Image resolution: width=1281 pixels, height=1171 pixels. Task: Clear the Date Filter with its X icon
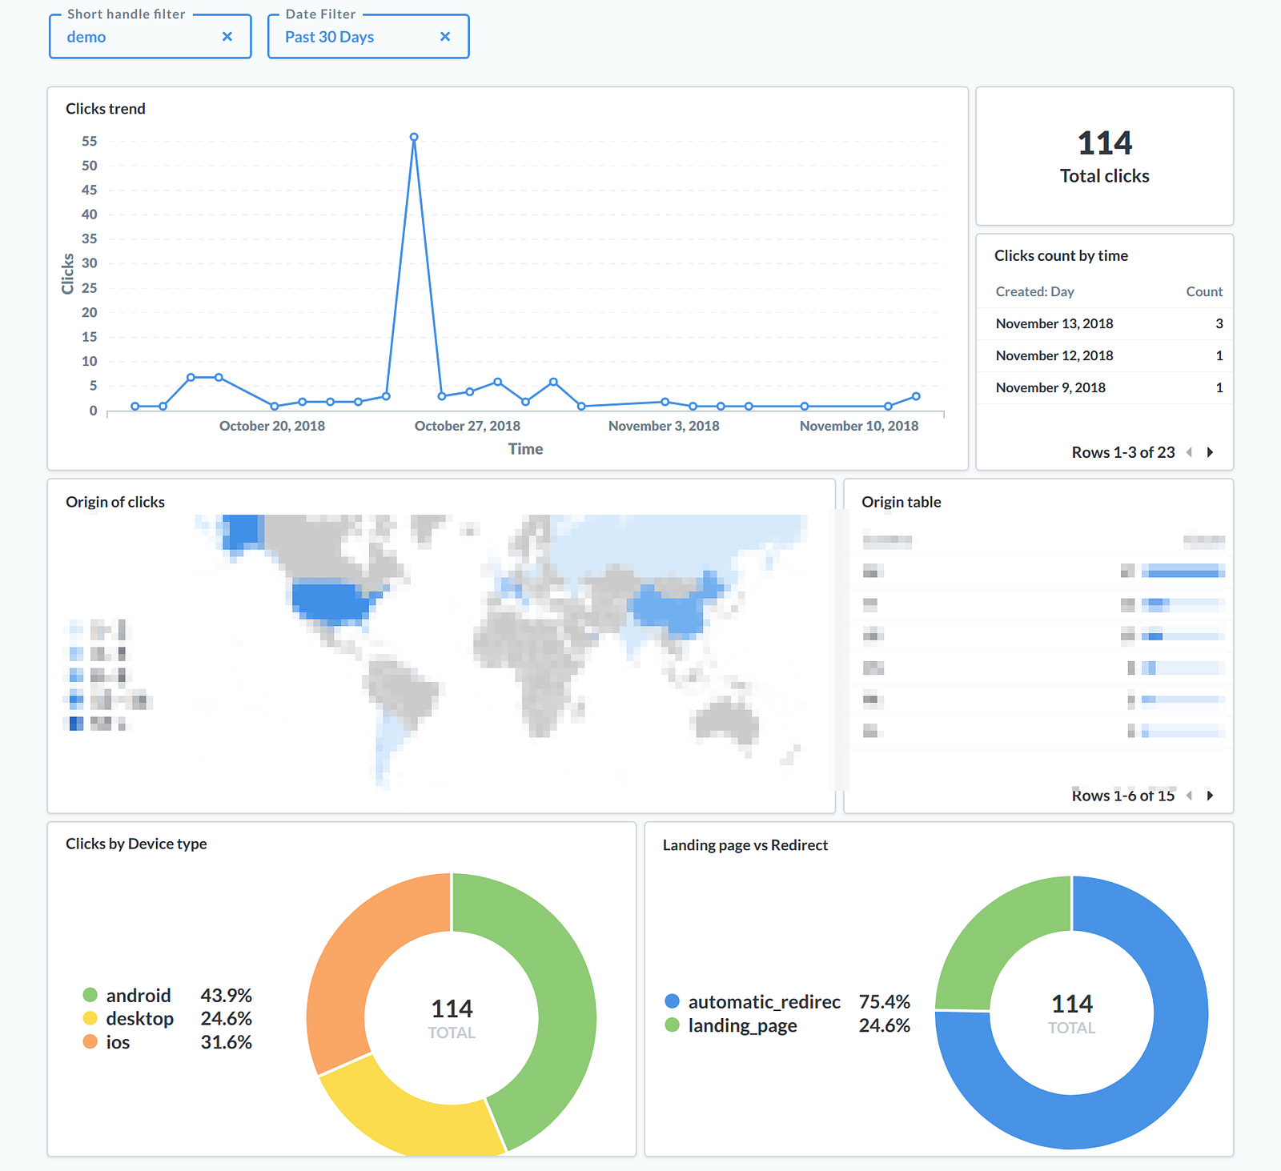[445, 37]
